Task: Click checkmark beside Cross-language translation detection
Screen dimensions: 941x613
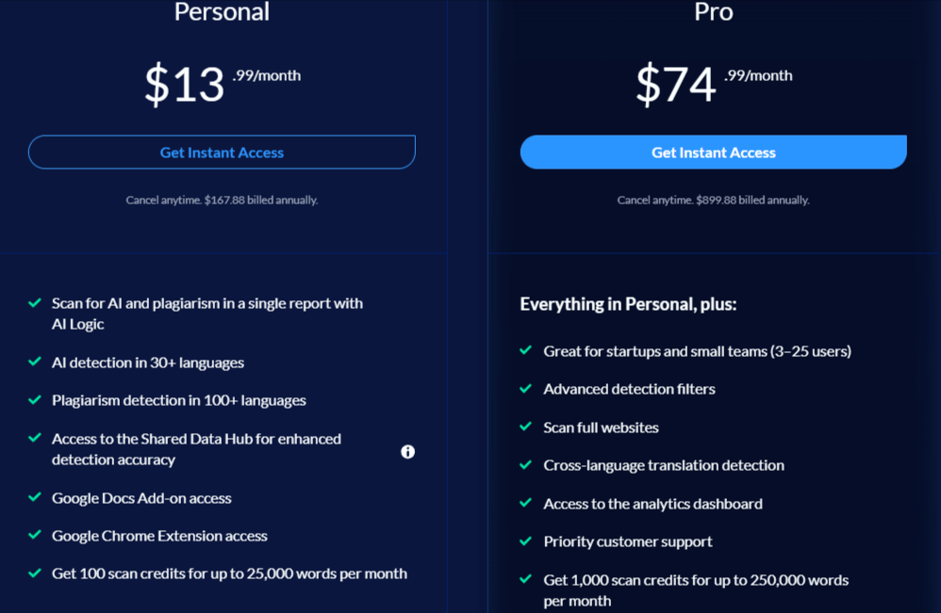Action: coord(526,465)
